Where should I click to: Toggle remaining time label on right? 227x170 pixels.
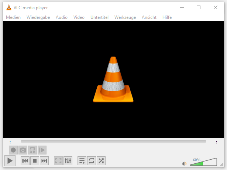tap(217, 142)
